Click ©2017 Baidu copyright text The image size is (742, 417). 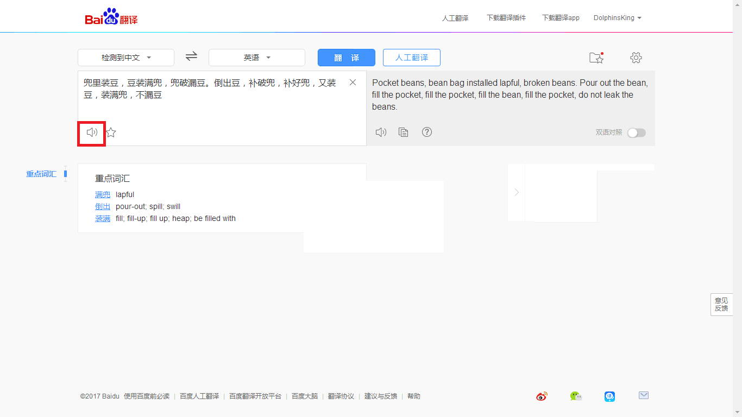coord(99,396)
